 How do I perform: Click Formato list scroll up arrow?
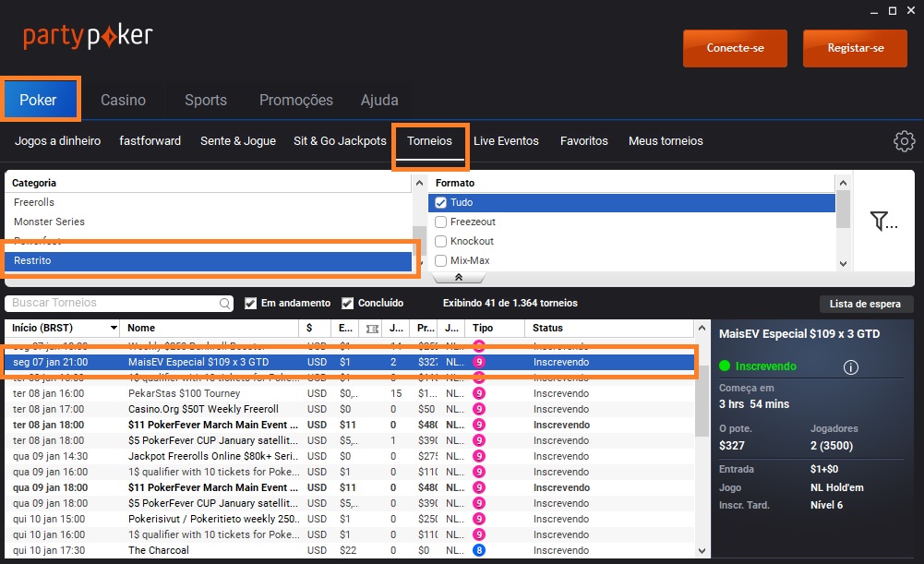(843, 183)
